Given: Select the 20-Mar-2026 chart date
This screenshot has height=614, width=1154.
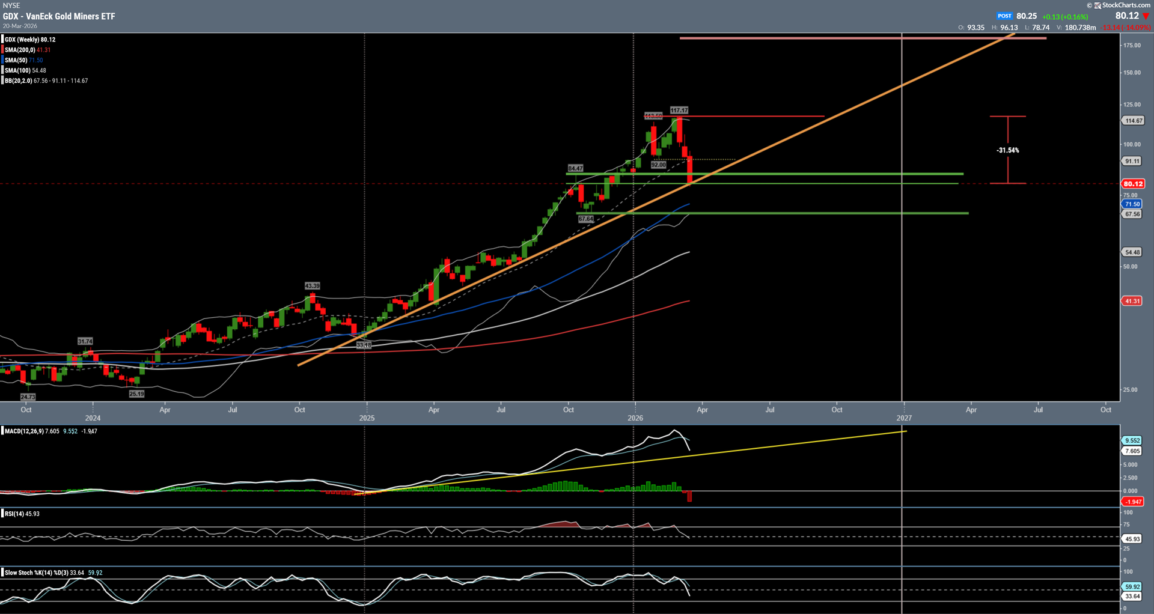Looking at the screenshot, I should (x=20, y=26).
